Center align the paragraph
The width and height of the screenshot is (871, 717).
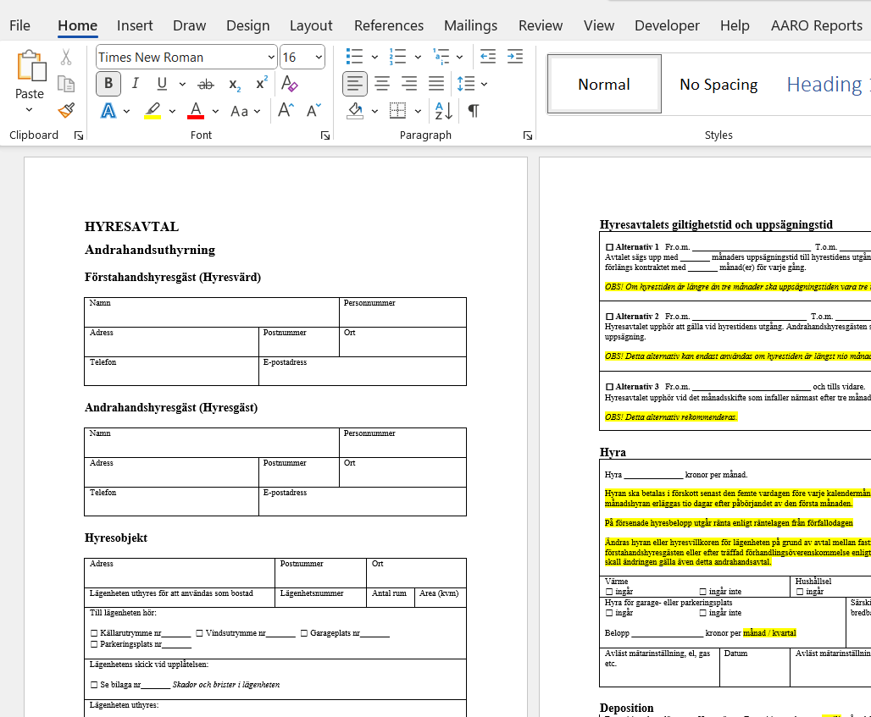[x=382, y=84]
